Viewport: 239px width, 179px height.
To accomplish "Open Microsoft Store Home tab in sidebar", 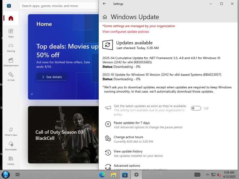I will click(11, 18).
